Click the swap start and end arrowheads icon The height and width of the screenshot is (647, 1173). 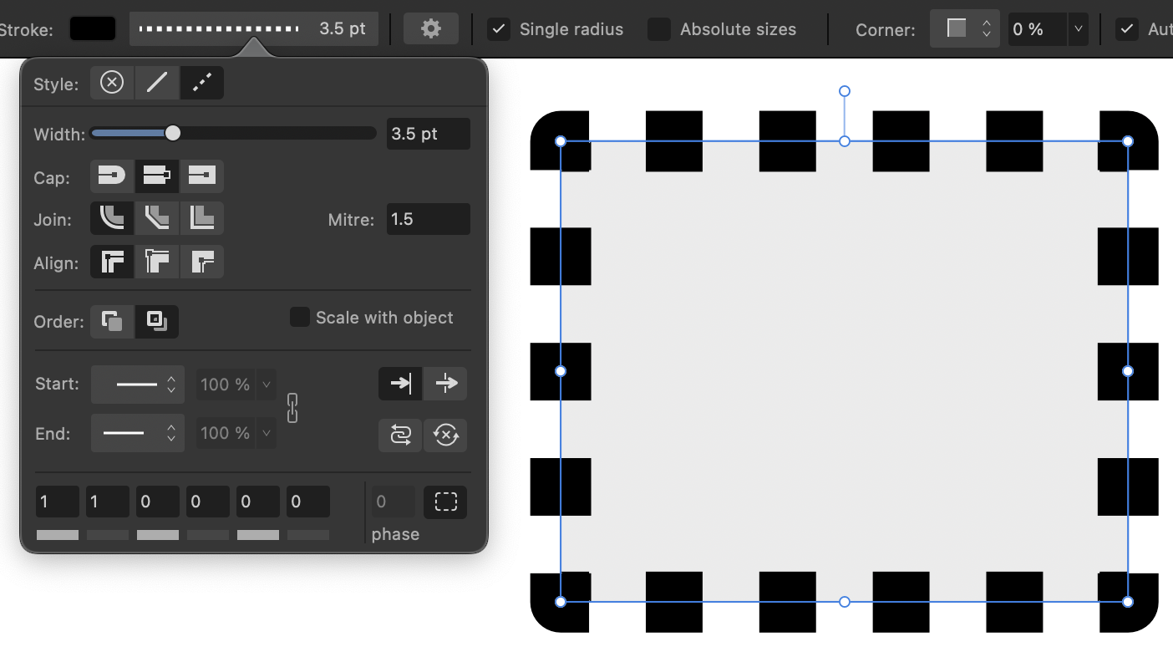pos(400,435)
